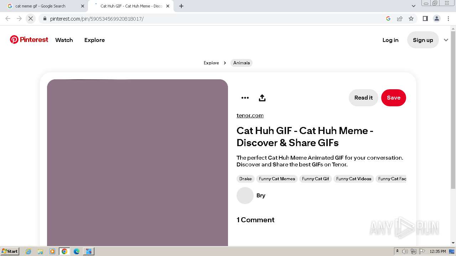Select the Cat Huh GIF tab
This screenshot has width=456, height=256.
[131, 6]
